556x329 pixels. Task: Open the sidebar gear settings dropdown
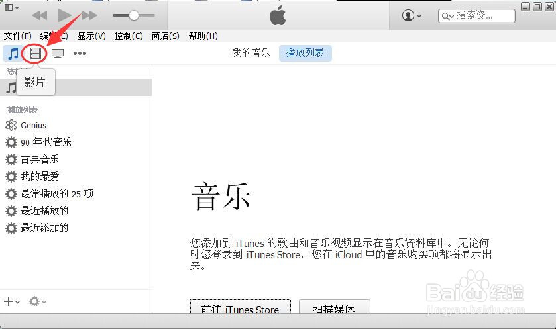tap(38, 301)
